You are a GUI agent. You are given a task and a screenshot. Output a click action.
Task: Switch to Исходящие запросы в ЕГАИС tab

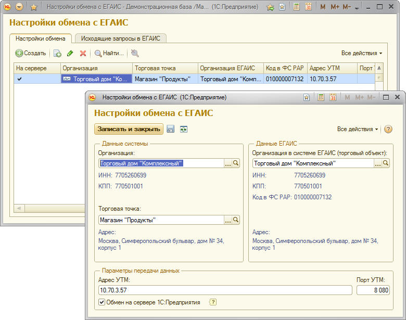[121, 39]
